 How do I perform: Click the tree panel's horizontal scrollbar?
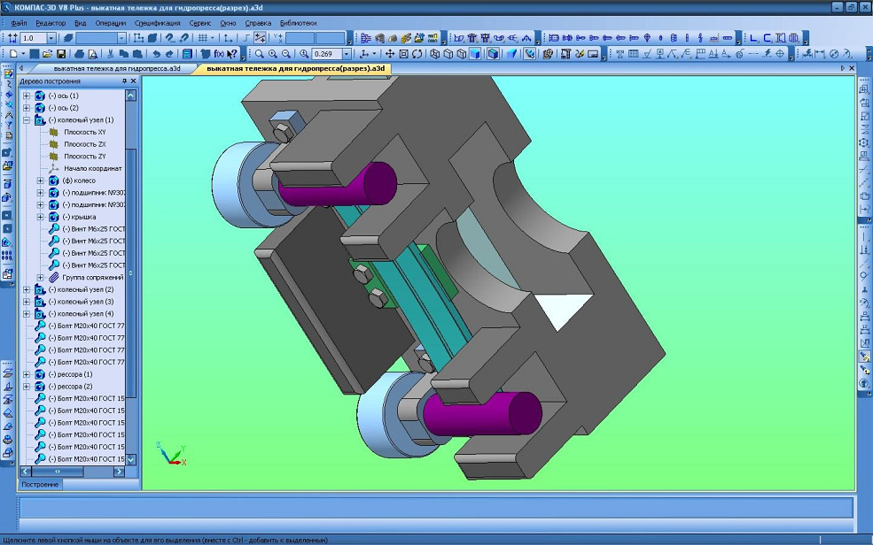pos(71,472)
